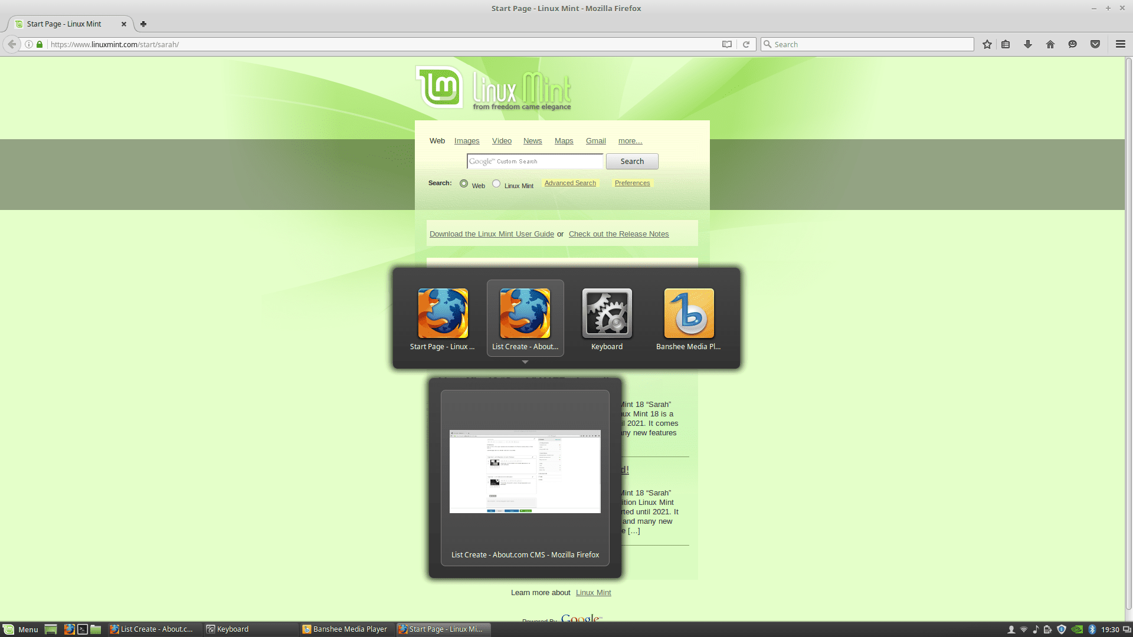The image size is (1133, 637).
Task: Open the Preferences link
Action: click(x=632, y=183)
